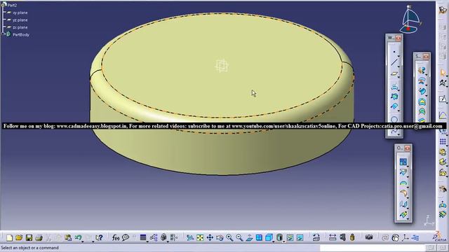Select the Line tool in Wireframe toolbar
The height and width of the screenshot is (252, 449).
coord(394,62)
